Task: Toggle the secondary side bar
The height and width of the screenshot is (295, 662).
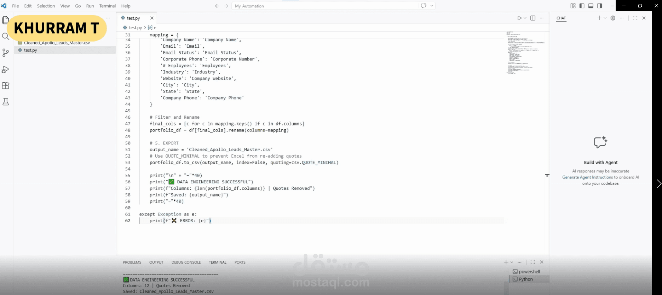Action: pos(599,6)
